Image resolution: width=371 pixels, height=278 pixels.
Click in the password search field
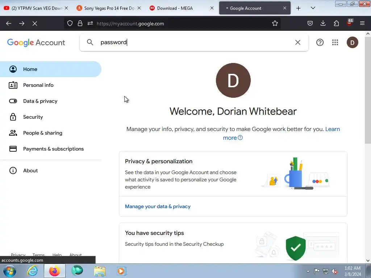(194, 42)
